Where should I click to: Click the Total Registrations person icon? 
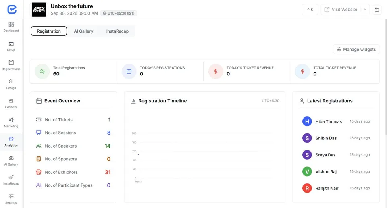(x=42, y=72)
